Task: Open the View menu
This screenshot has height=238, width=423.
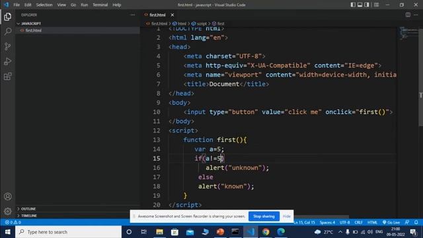Action: coord(61,5)
